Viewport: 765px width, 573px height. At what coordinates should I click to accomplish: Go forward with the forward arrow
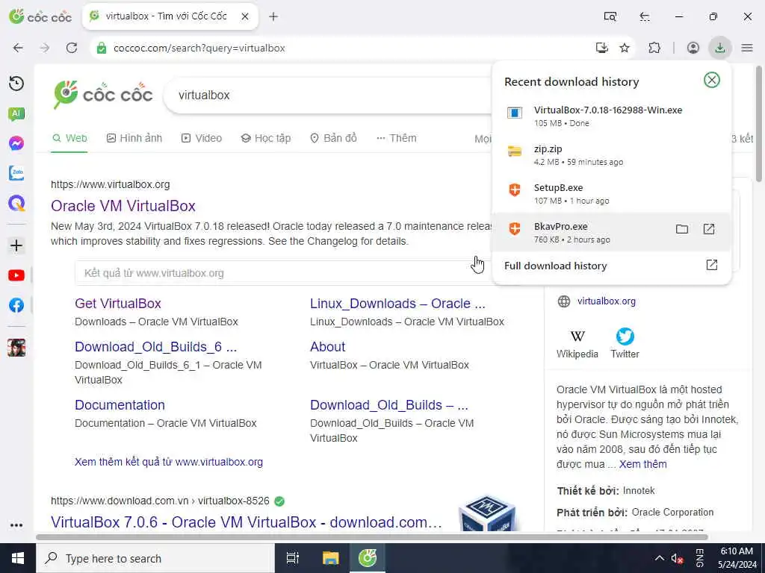coord(45,48)
